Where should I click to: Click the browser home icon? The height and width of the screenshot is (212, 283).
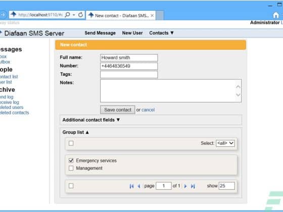[x=275, y=15]
